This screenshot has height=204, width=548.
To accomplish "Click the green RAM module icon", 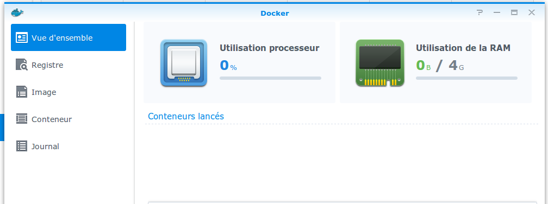I will [380, 63].
